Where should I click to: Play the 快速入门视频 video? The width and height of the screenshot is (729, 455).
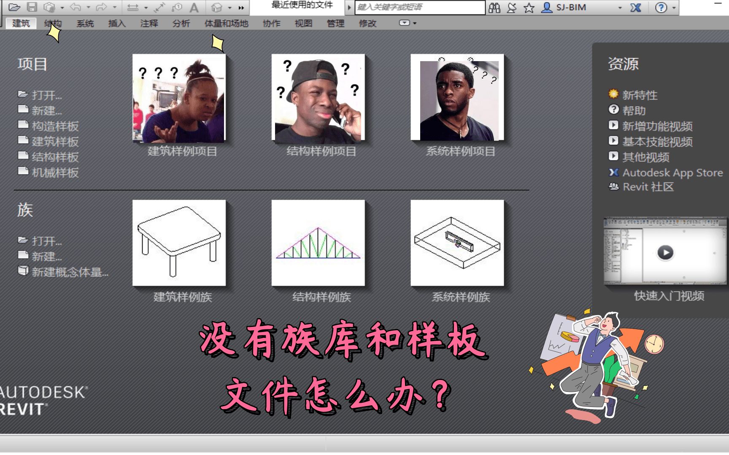click(665, 252)
